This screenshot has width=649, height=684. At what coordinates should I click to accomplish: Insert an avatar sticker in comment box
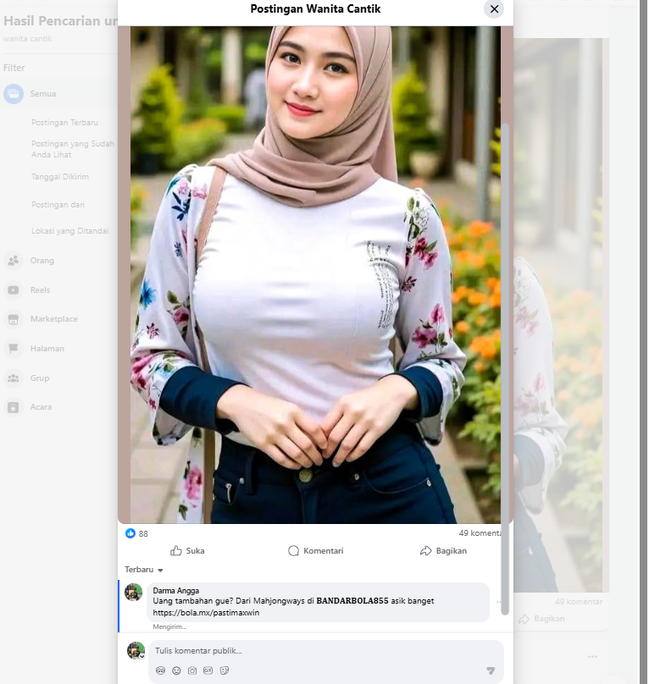point(161,670)
